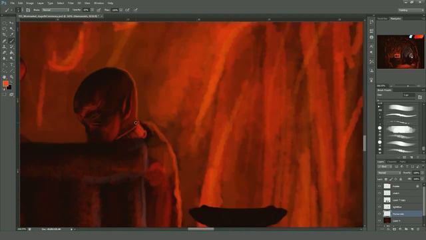This screenshot has height=240, width=426.
Task: Select the Lasso tool
Action: pyautogui.click(x=5, y=29)
